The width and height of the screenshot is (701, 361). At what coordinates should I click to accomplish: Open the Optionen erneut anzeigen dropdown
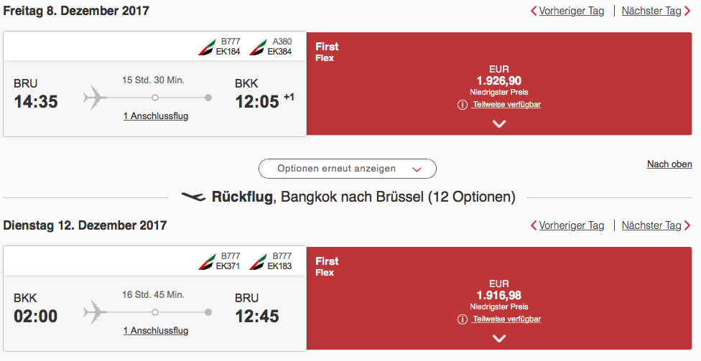[x=347, y=169]
